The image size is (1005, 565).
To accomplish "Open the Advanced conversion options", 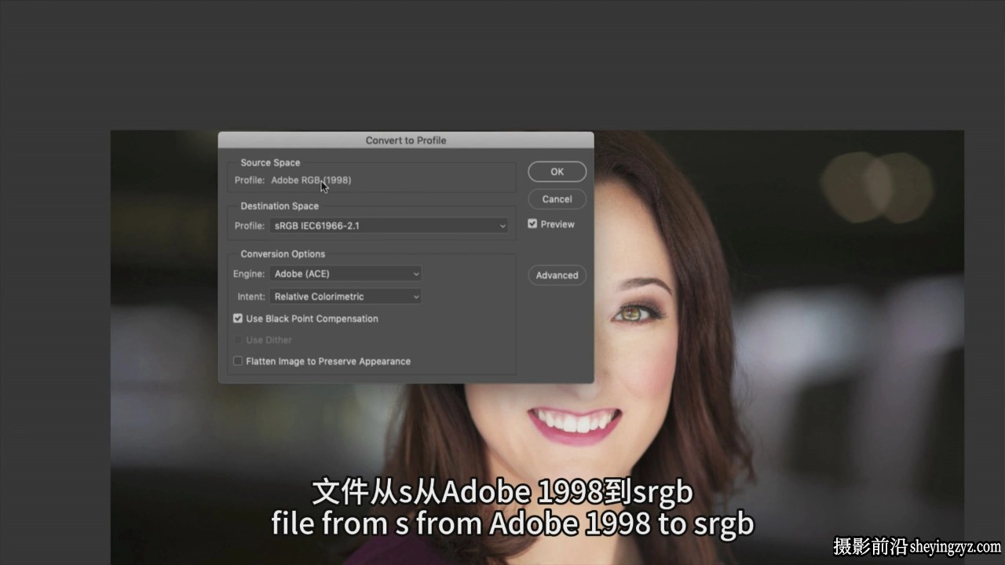I will pos(557,275).
